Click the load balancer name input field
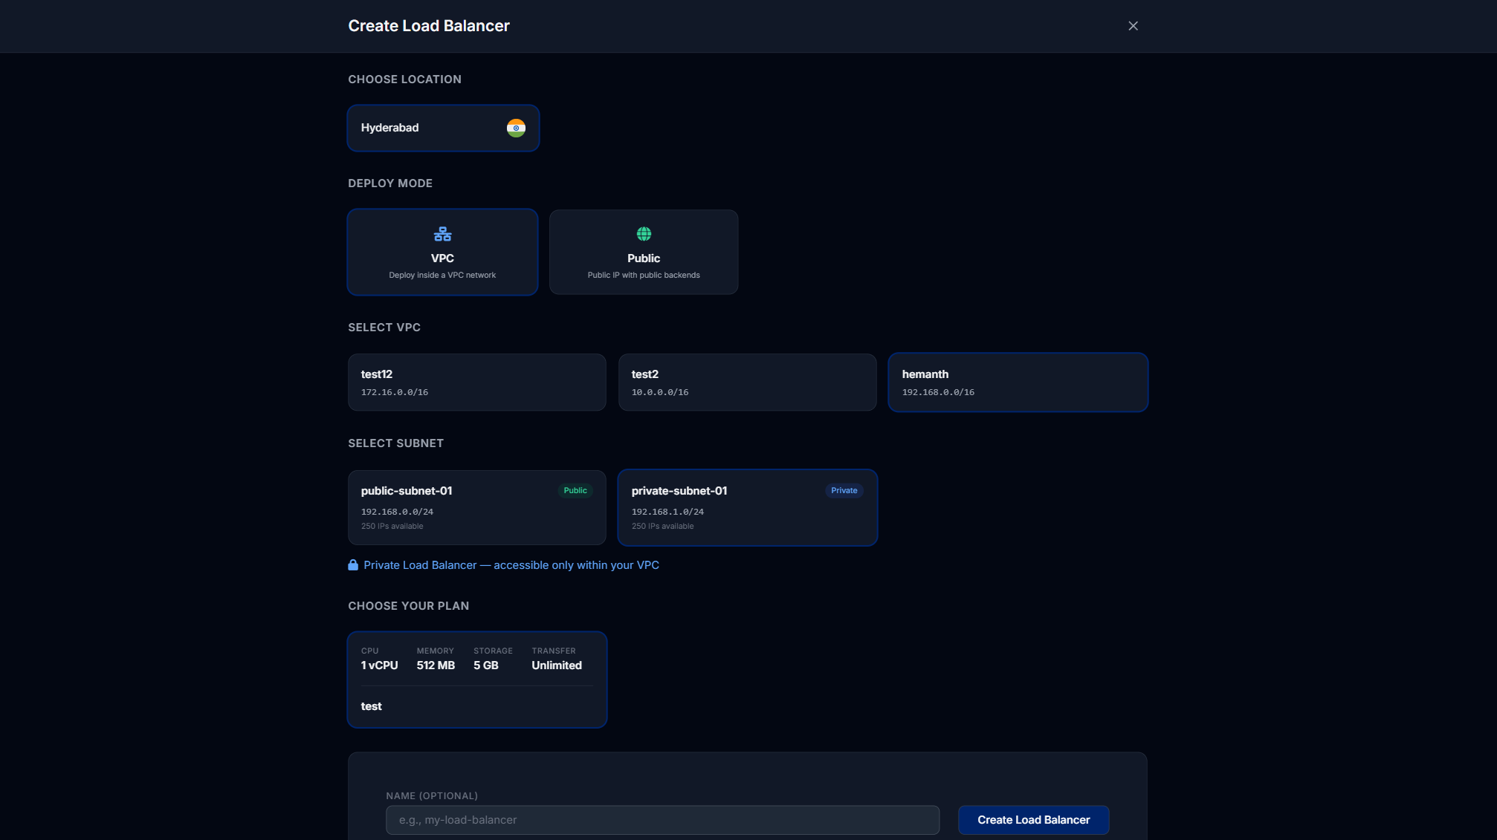 [x=662, y=820]
